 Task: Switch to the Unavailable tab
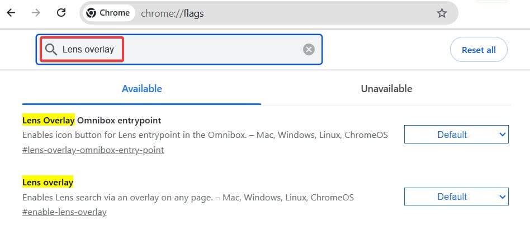coord(386,89)
